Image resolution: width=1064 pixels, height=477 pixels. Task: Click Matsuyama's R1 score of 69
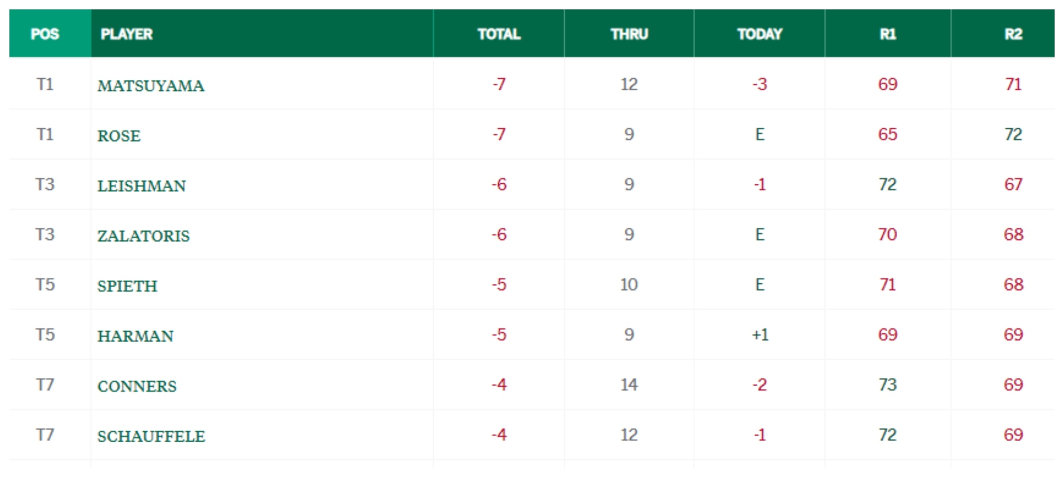click(x=888, y=84)
